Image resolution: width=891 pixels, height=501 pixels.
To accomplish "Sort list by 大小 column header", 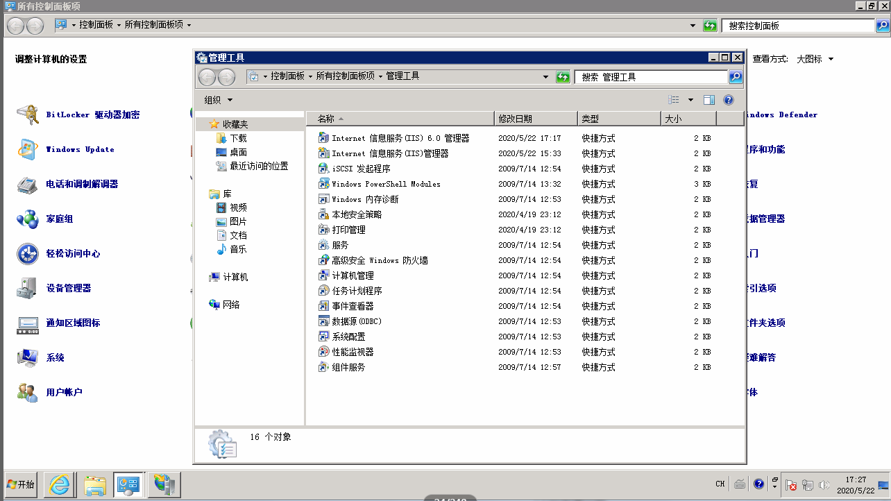I will [687, 119].
